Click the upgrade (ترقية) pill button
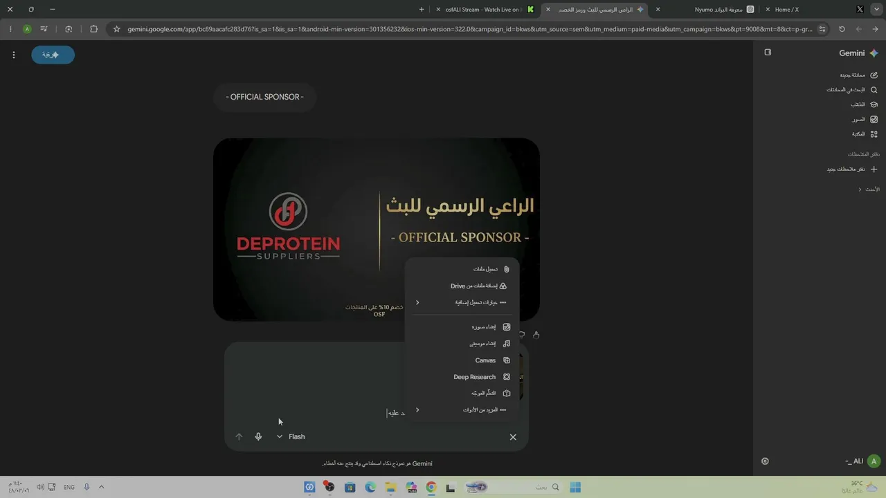This screenshot has width=886, height=498. 53,55
